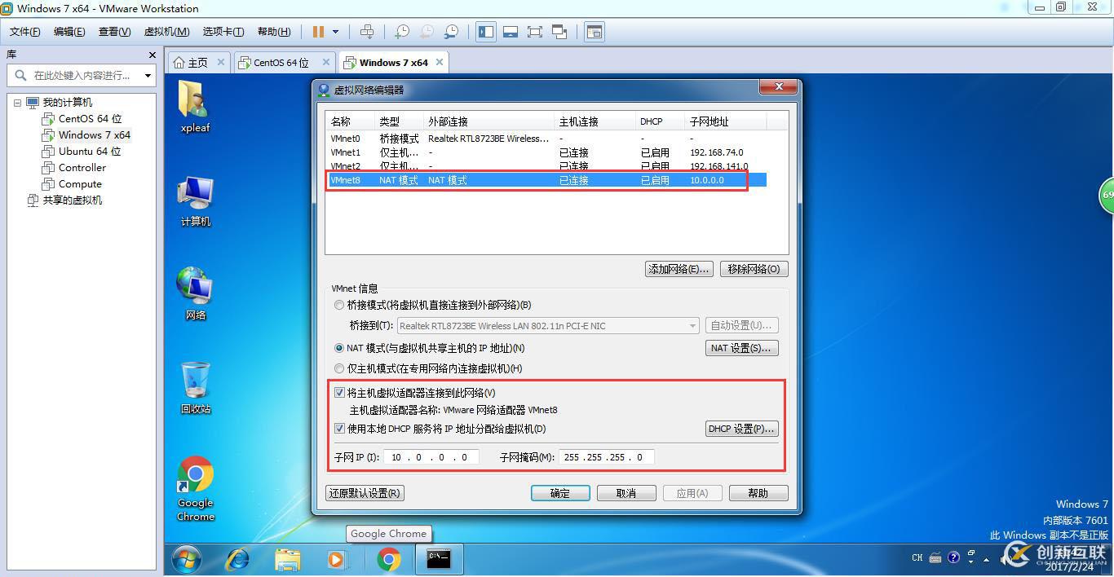Viewport: 1114px width, 577px height.
Task: Click the 子网 IP input field
Action: point(431,457)
